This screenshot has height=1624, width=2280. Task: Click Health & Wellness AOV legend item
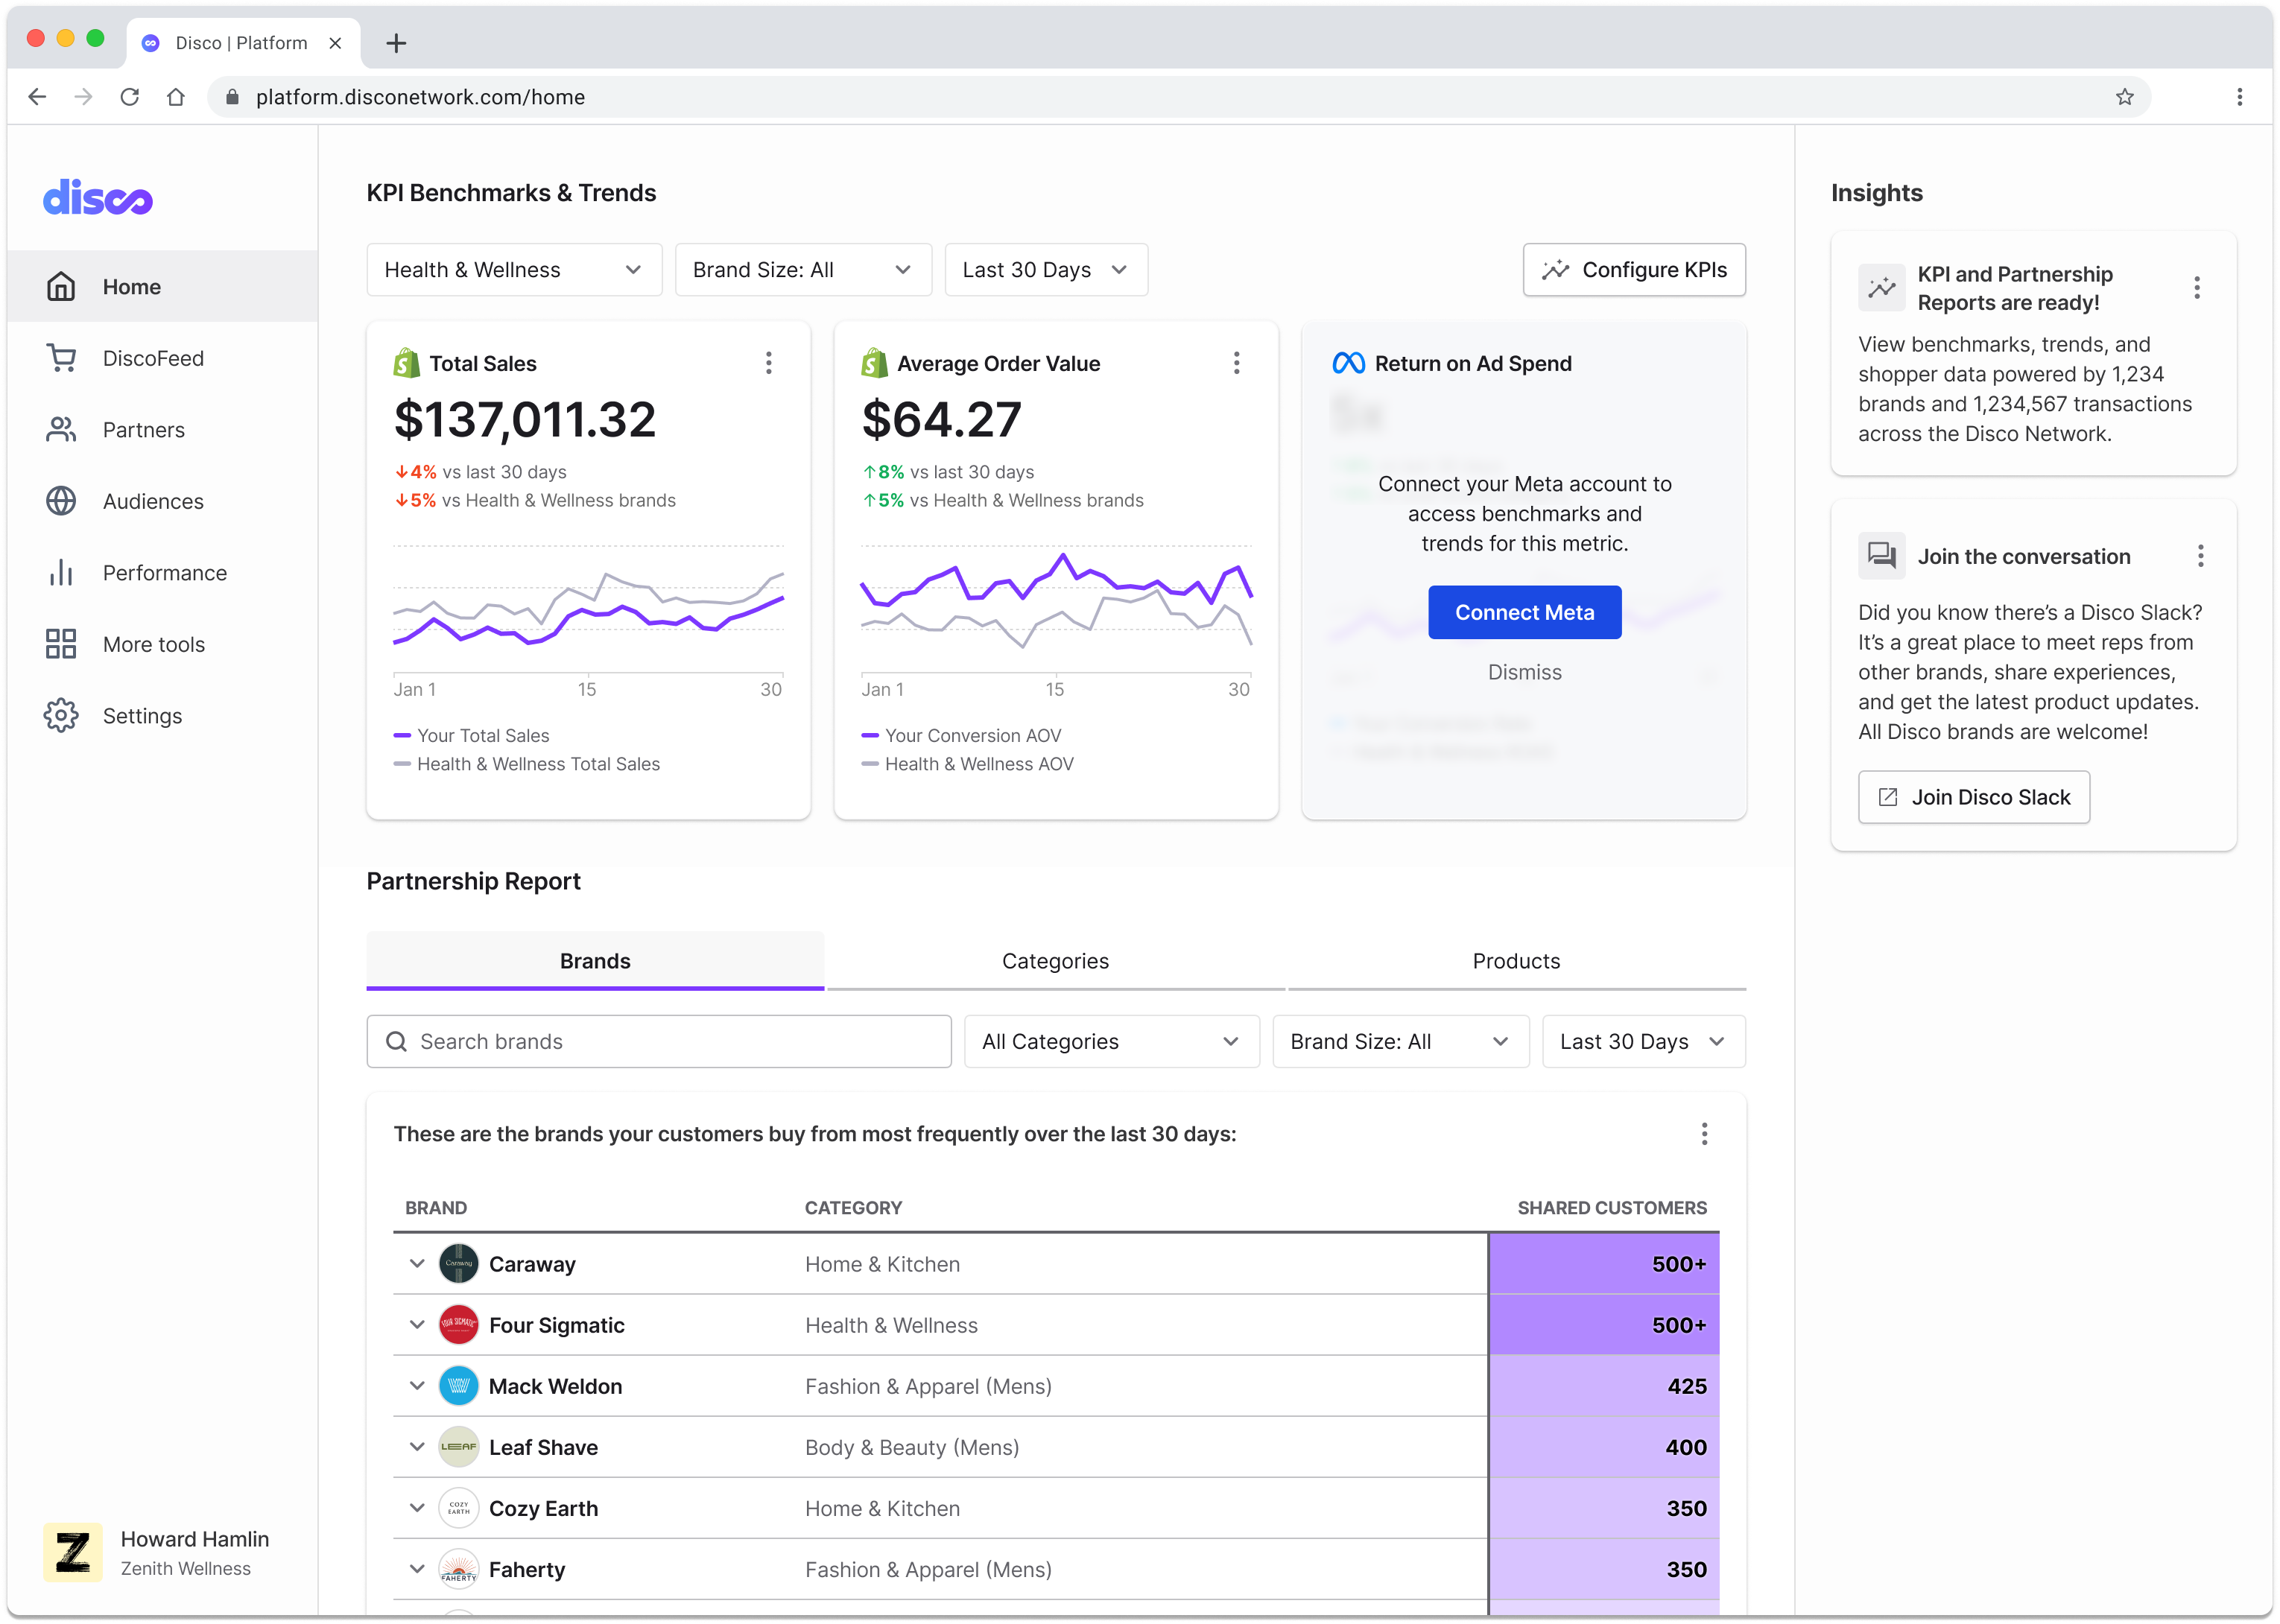coord(968,764)
